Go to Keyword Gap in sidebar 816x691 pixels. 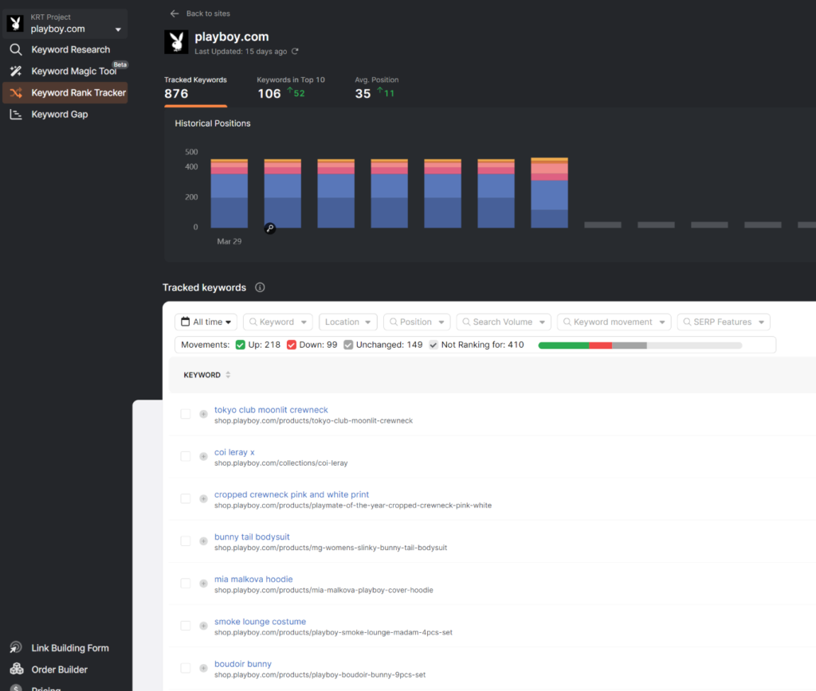tap(60, 115)
